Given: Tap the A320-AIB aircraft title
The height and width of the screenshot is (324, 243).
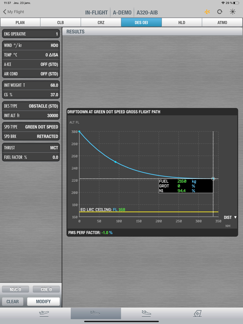Looking at the screenshot, I should tap(147, 13).
